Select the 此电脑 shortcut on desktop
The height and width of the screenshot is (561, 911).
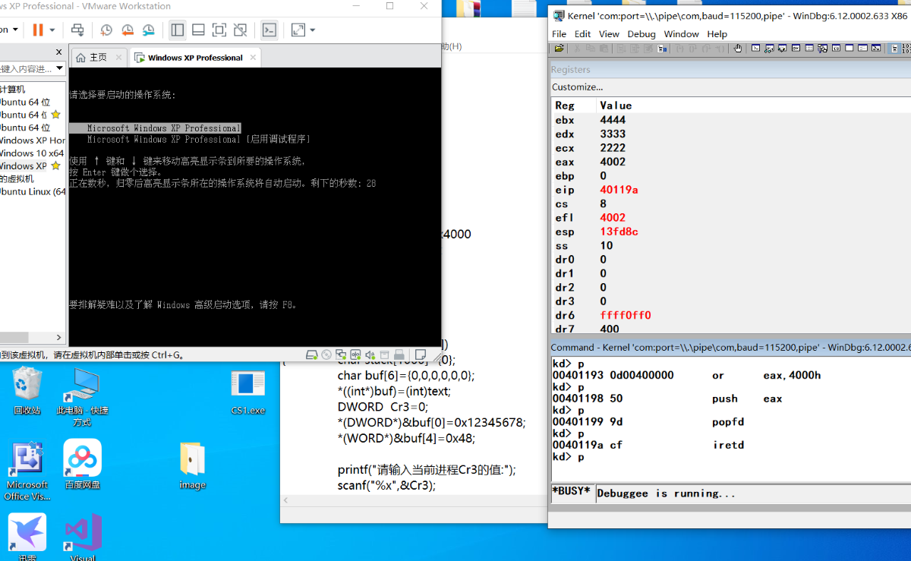[82, 396]
